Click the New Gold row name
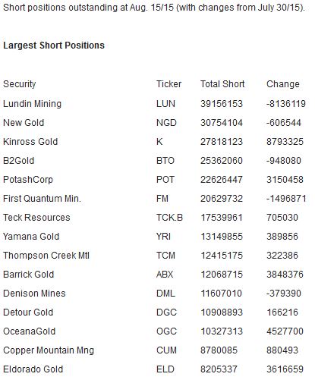Screen dimensions: 315x380 click(x=24, y=123)
